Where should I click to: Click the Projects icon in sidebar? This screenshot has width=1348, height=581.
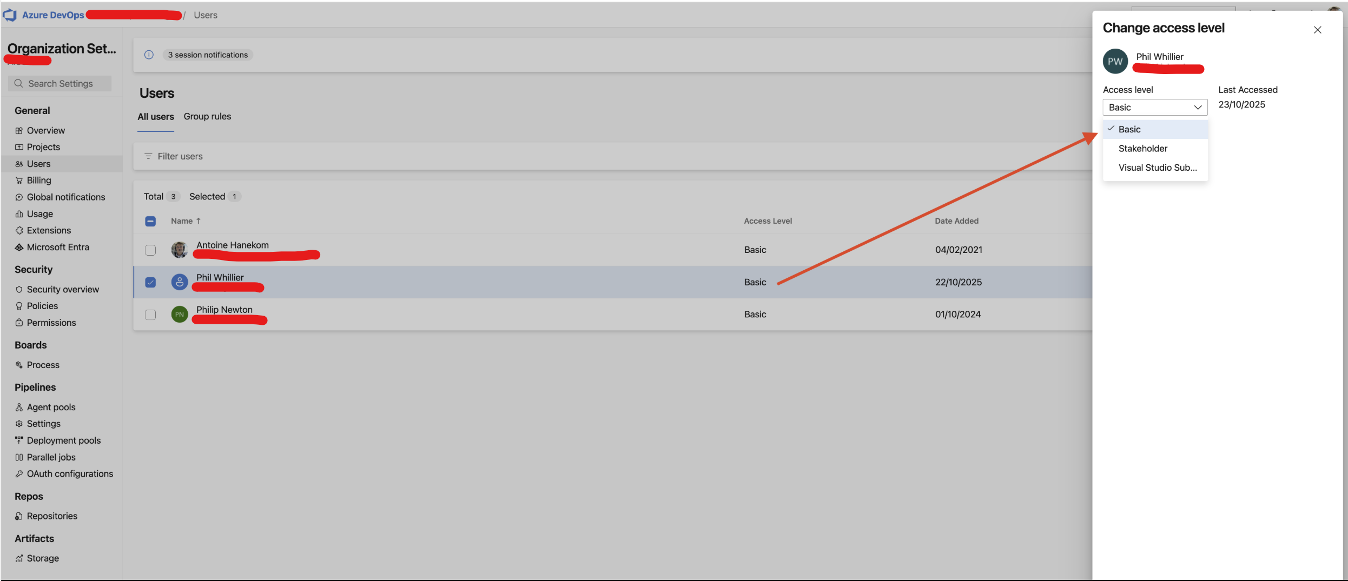click(19, 147)
